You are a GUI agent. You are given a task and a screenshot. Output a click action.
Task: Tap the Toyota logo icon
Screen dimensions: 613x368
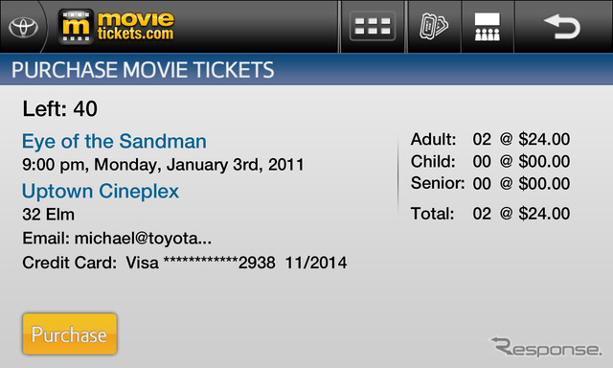pyautogui.click(x=23, y=27)
